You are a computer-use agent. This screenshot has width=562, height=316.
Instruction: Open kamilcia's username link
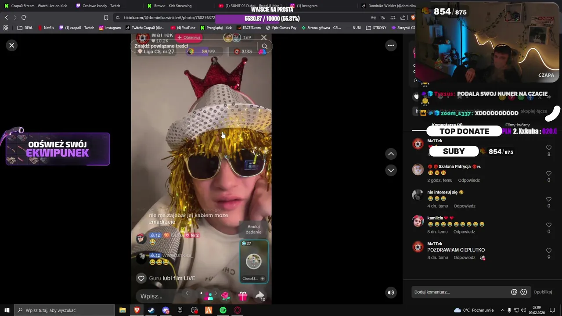click(x=435, y=218)
